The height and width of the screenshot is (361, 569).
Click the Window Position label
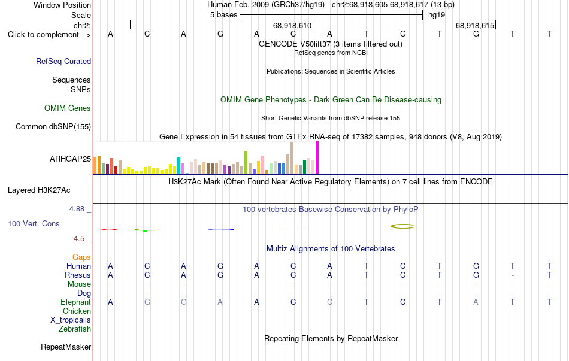[x=62, y=5]
